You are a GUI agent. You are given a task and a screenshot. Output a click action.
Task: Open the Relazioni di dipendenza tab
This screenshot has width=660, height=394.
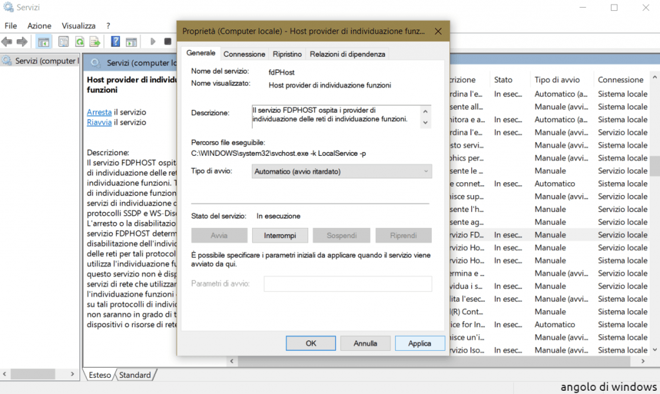pyautogui.click(x=347, y=54)
